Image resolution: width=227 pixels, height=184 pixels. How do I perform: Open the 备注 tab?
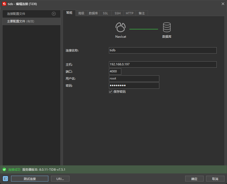click(142, 13)
